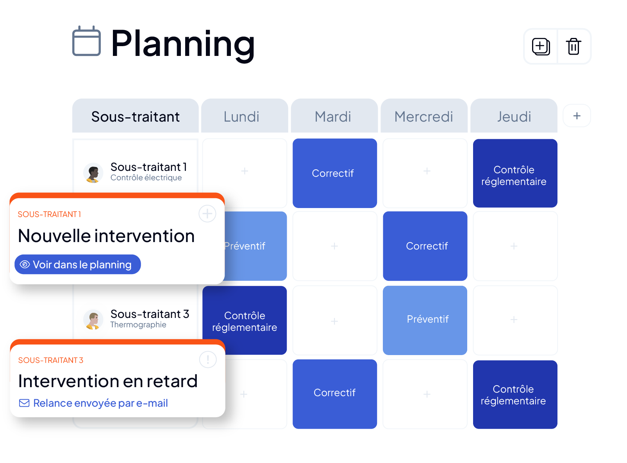Click Sous-traitant 1 avatar
The height and width of the screenshot is (463, 627).
coord(93,173)
